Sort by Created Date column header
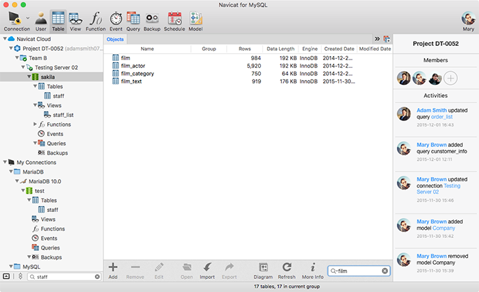479x292 pixels. tap(339, 49)
